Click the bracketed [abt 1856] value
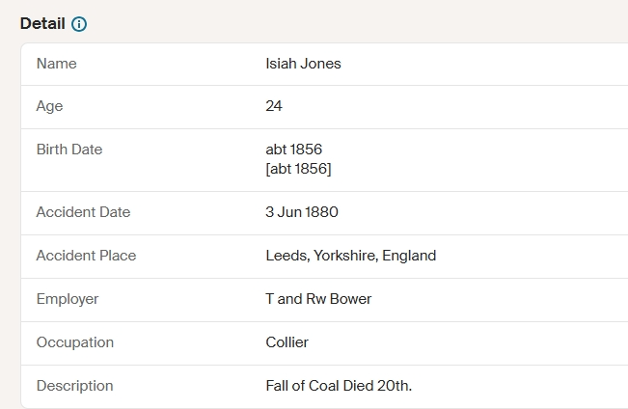The height and width of the screenshot is (409, 628). (x=298, y=169)
